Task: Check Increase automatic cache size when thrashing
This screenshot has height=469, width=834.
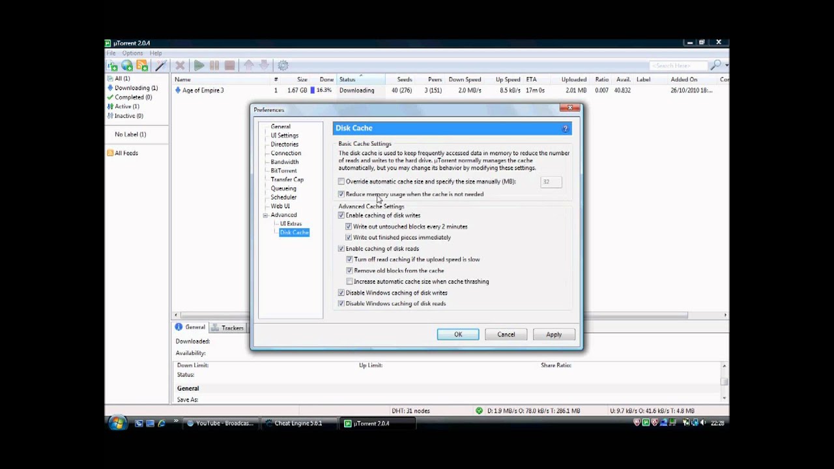Action: click(350, 281)
